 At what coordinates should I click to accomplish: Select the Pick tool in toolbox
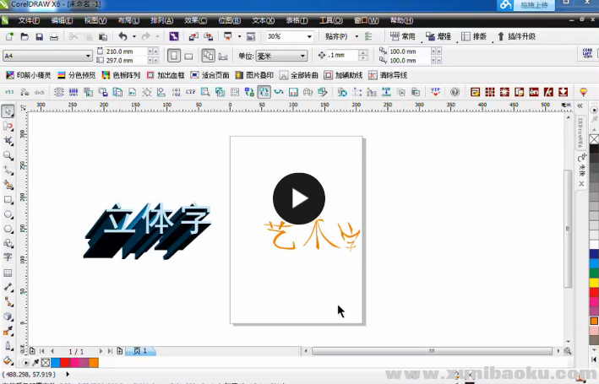tap(8, 111)
